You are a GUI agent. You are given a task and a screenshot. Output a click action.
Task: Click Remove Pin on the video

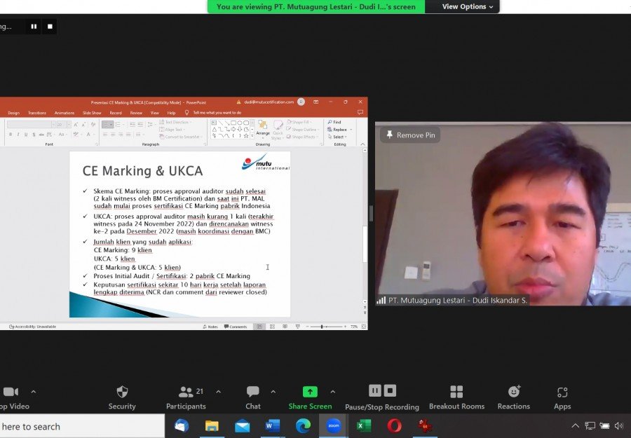tap(410, 135)
